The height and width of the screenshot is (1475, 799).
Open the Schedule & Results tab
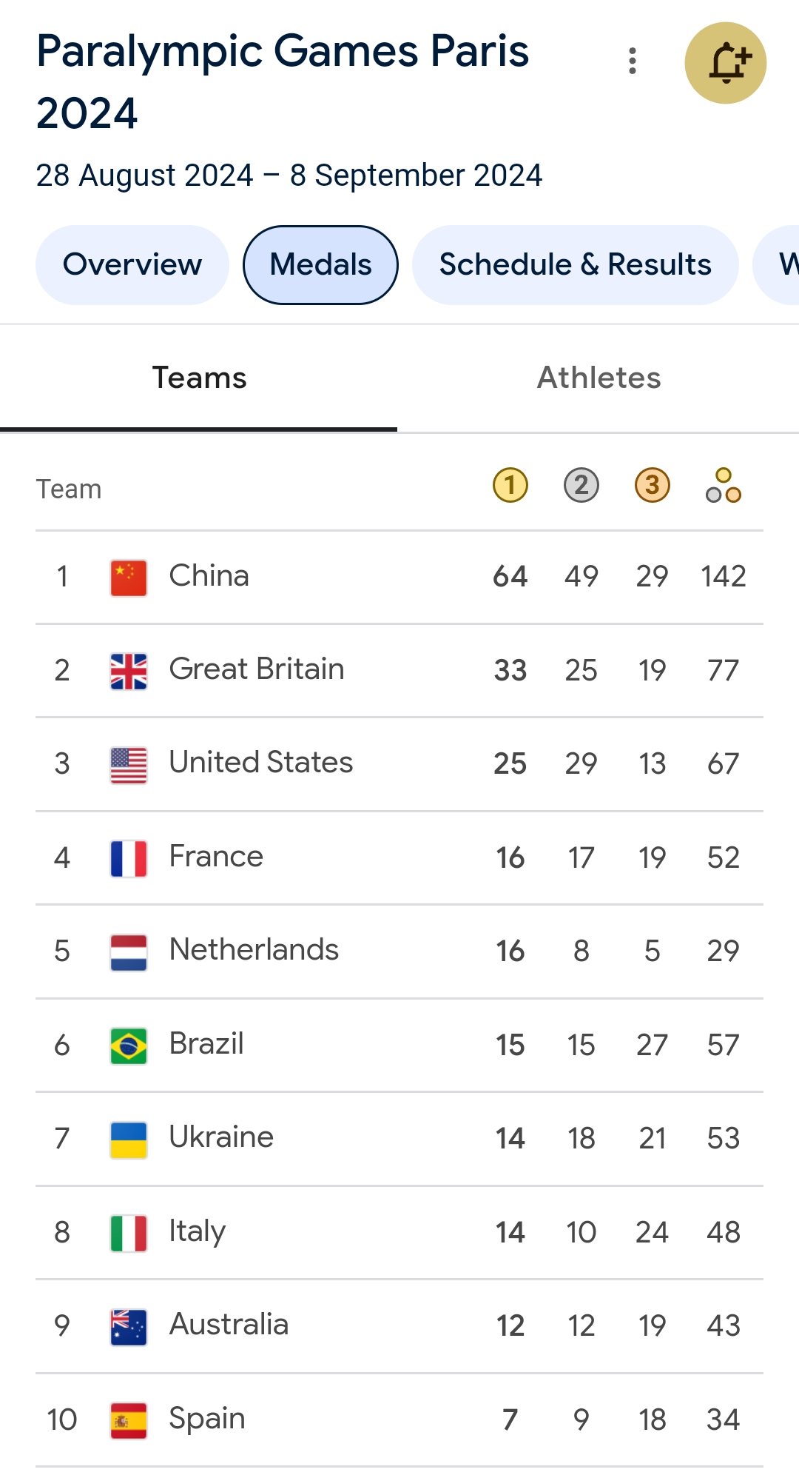click(575, 265)
